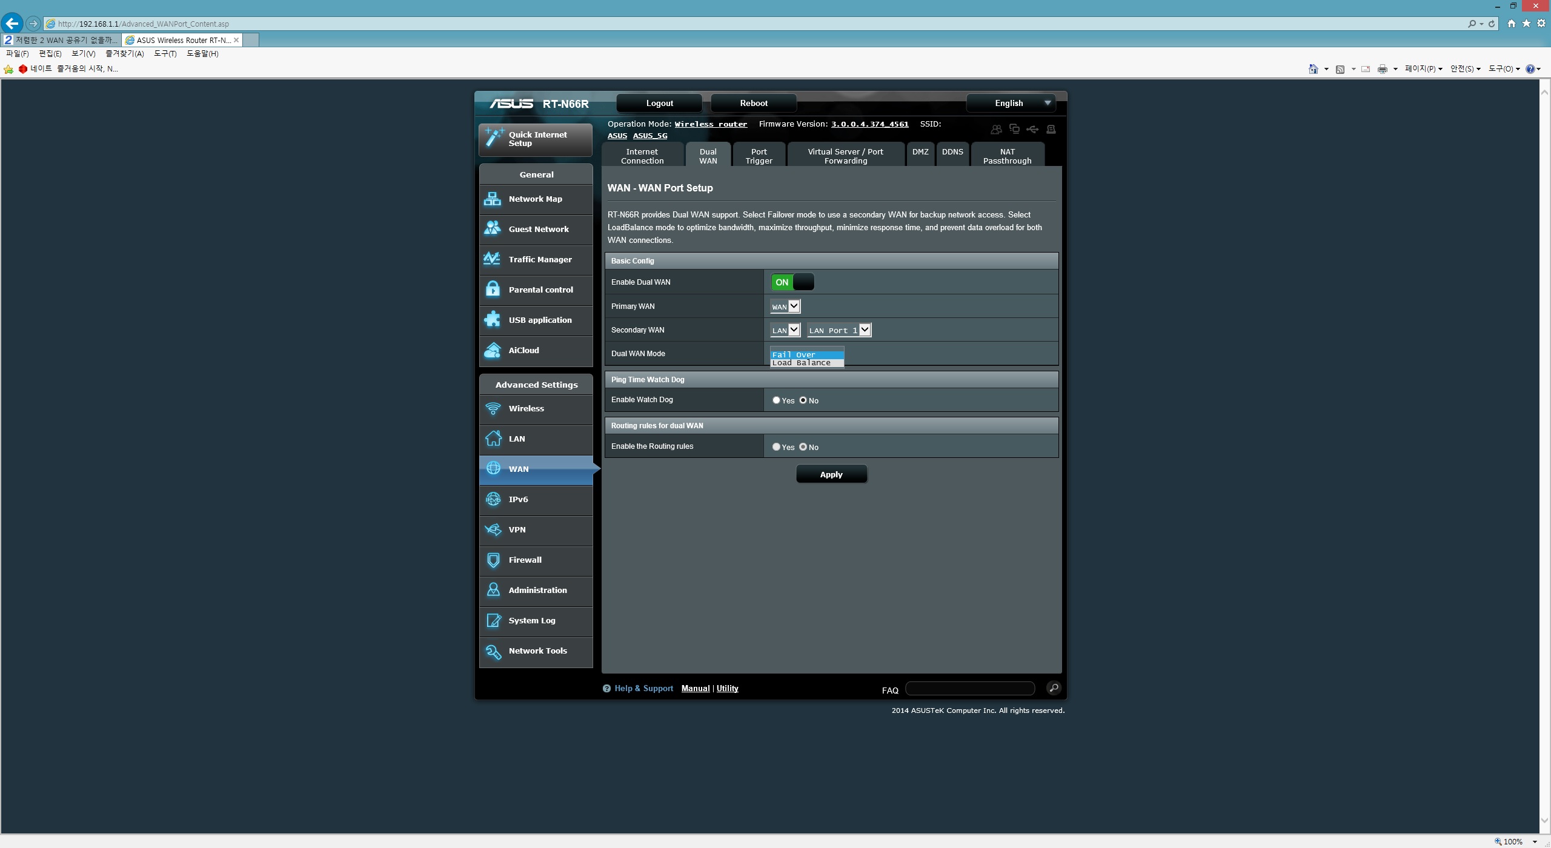Open the 파일(F) menu
The height and width of the screenshot is (848, 1551).
point(18,54)
